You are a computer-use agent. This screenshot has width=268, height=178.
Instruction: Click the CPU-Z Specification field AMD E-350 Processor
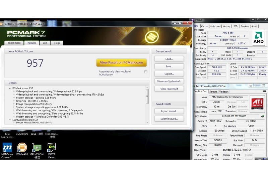(238, 48)
